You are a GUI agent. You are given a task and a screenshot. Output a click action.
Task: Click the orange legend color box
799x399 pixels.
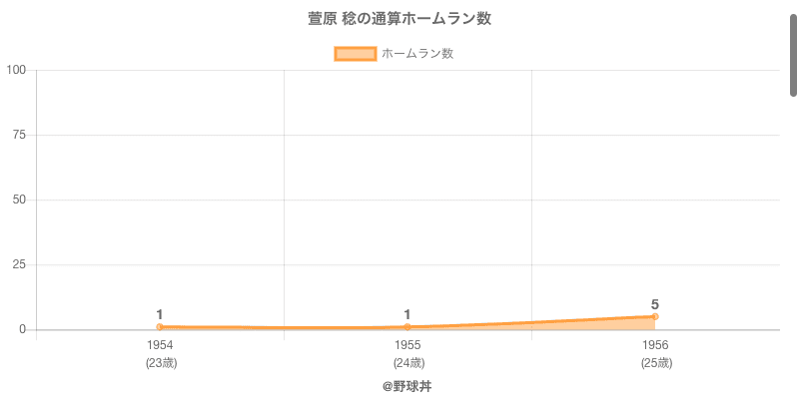click(355, 54)
